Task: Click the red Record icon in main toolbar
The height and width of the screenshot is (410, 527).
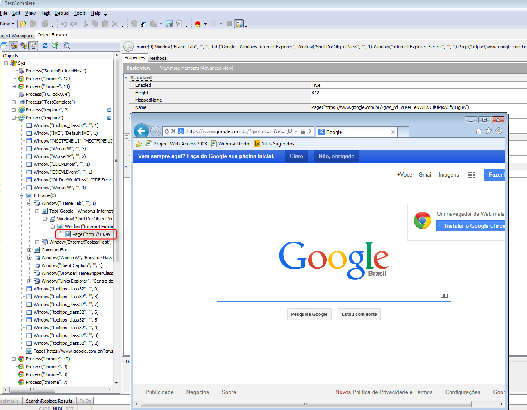Action: coord(198,24)
